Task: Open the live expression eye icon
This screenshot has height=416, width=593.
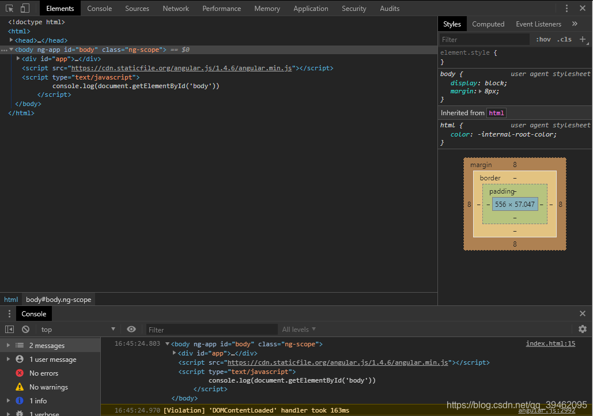Action: pyautogui.click(x=131, y=329)
